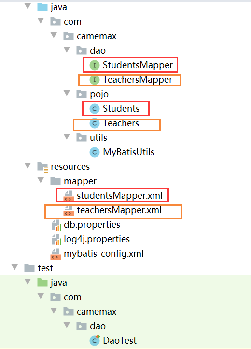Image resolution: width=251 pixels, height=349 pixels.
Task: Open teachersMapper.xml in the tree
Action: tap(119, 210)
